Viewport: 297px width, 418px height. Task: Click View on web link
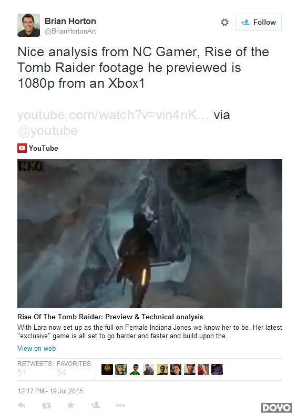[37, 348]
